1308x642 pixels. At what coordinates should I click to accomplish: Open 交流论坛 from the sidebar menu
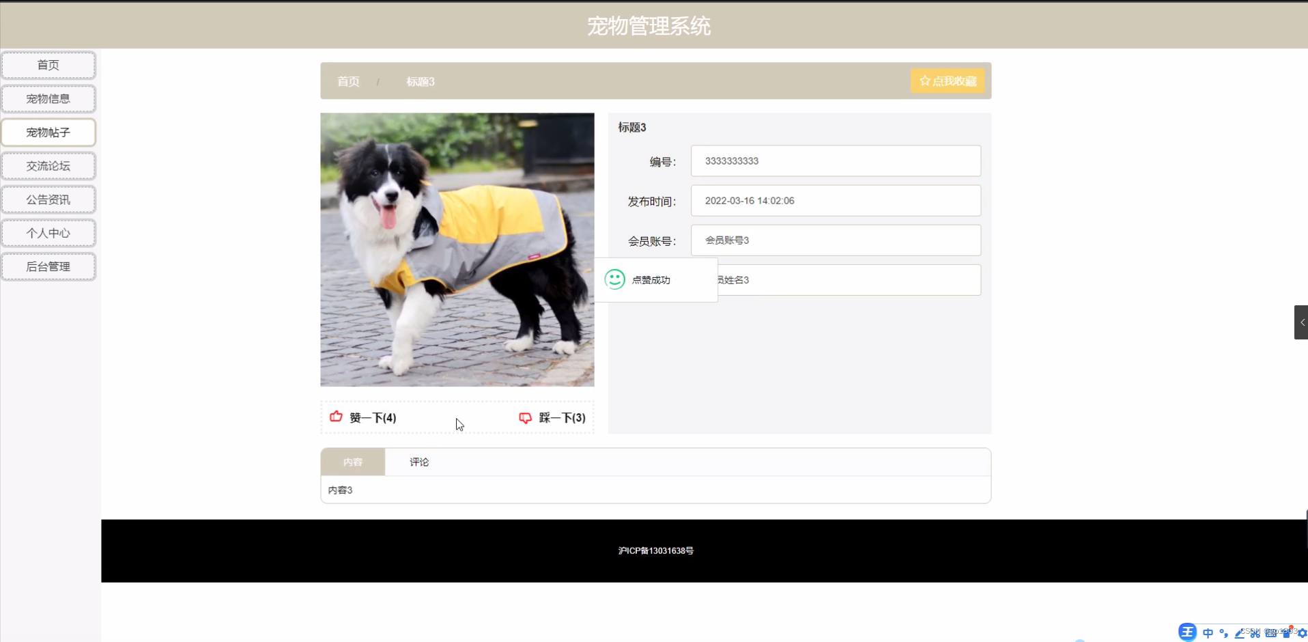[x=48, y=165]
